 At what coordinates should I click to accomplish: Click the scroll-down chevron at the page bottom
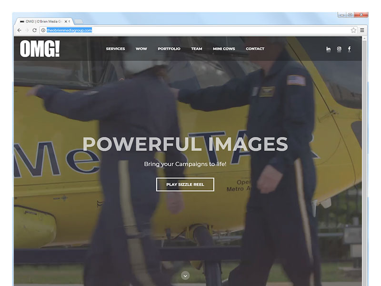click(x=186, y=276)
